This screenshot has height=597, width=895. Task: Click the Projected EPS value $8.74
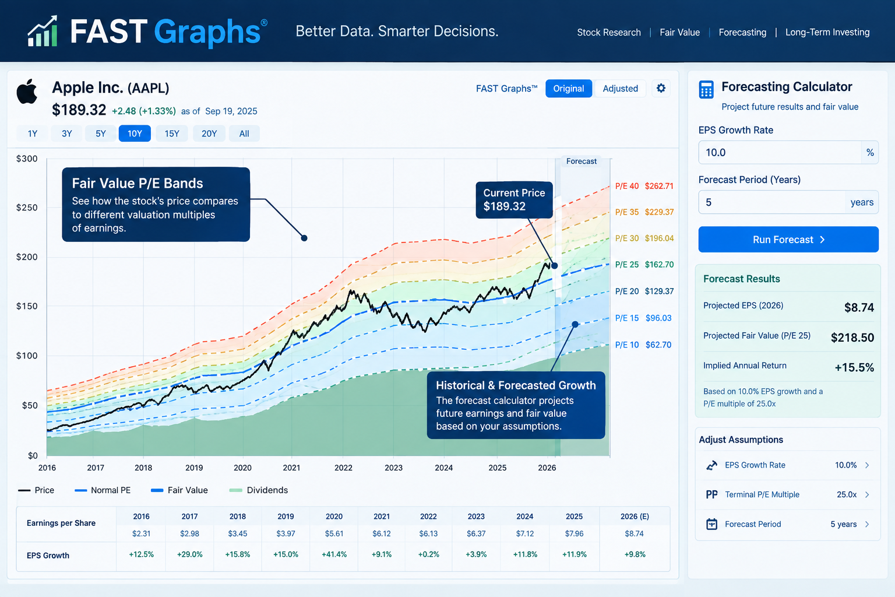coord(859,307)
